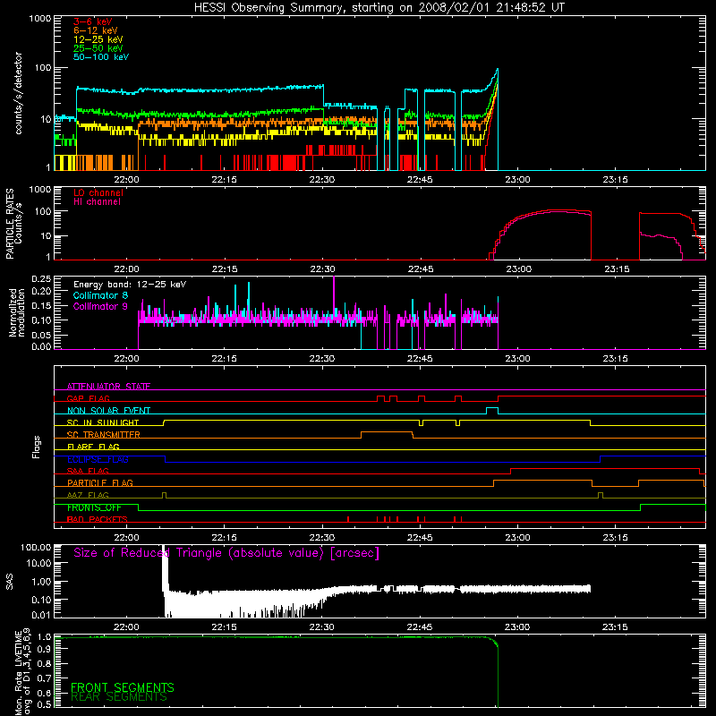Click the ECLIPSE_FLAG label
This screenshot has height=716, width=716.
(x=98, y=459)
